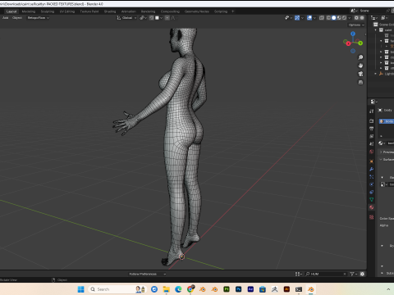Open the viewport Options dropdown

click(356, 25)
